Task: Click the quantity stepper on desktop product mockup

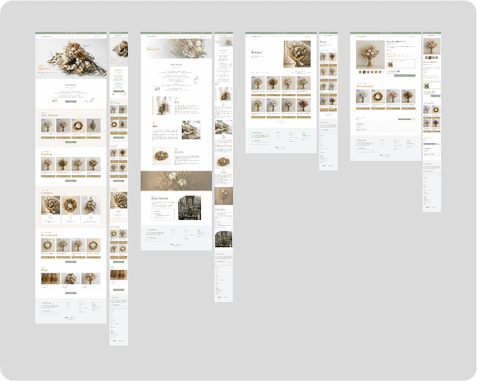Action: [391, 75]
